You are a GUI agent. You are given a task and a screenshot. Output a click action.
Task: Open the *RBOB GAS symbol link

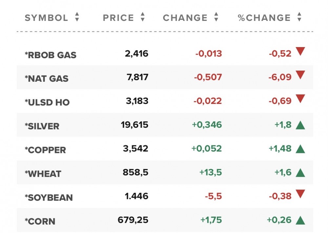click(51, 55)
